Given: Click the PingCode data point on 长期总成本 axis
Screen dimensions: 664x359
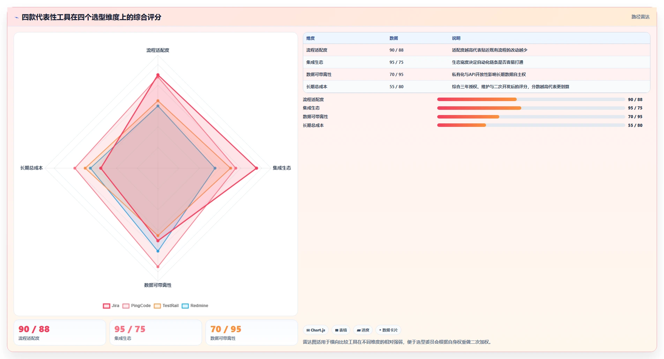Looking at the screenshot, I should 75,168.
